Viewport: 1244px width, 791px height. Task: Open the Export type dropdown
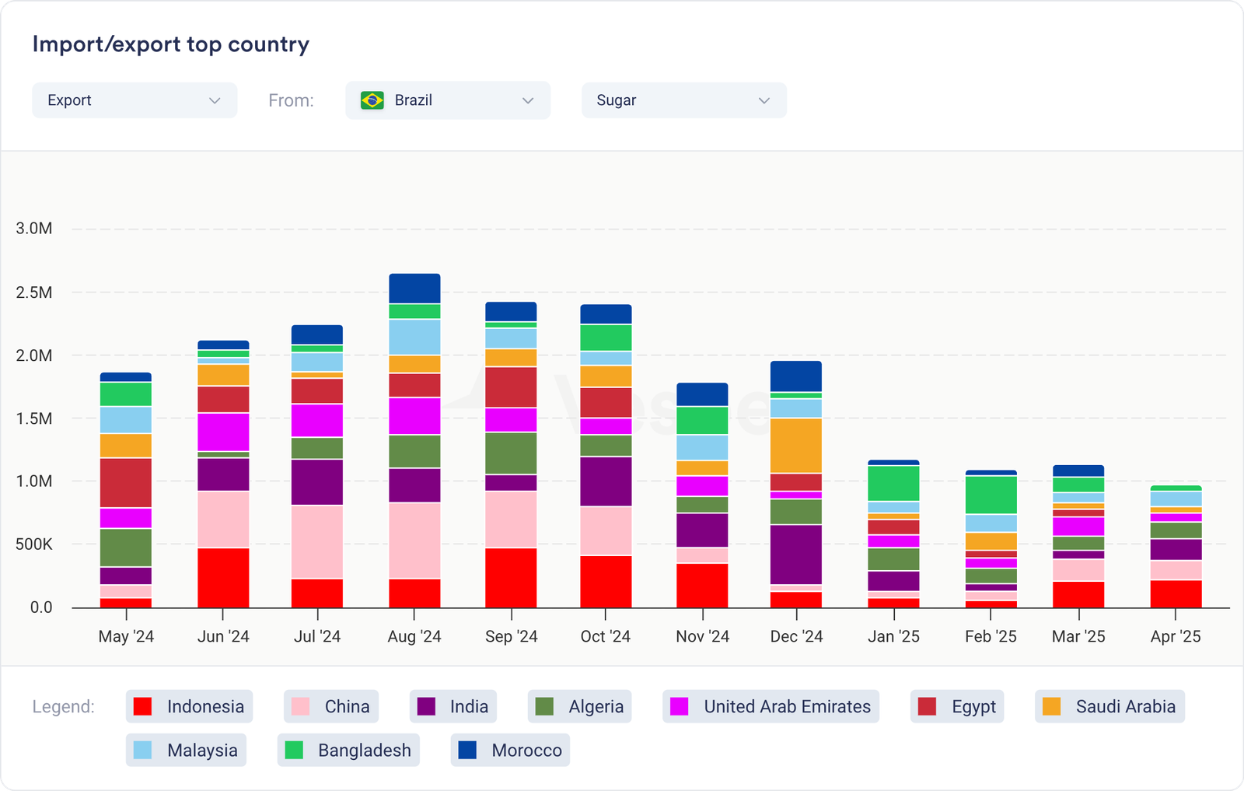134,100
